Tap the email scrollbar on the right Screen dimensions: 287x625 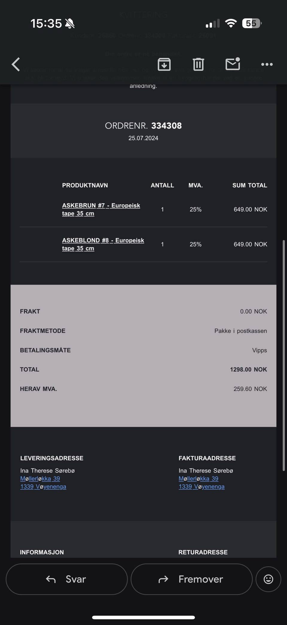click(284, 355)
